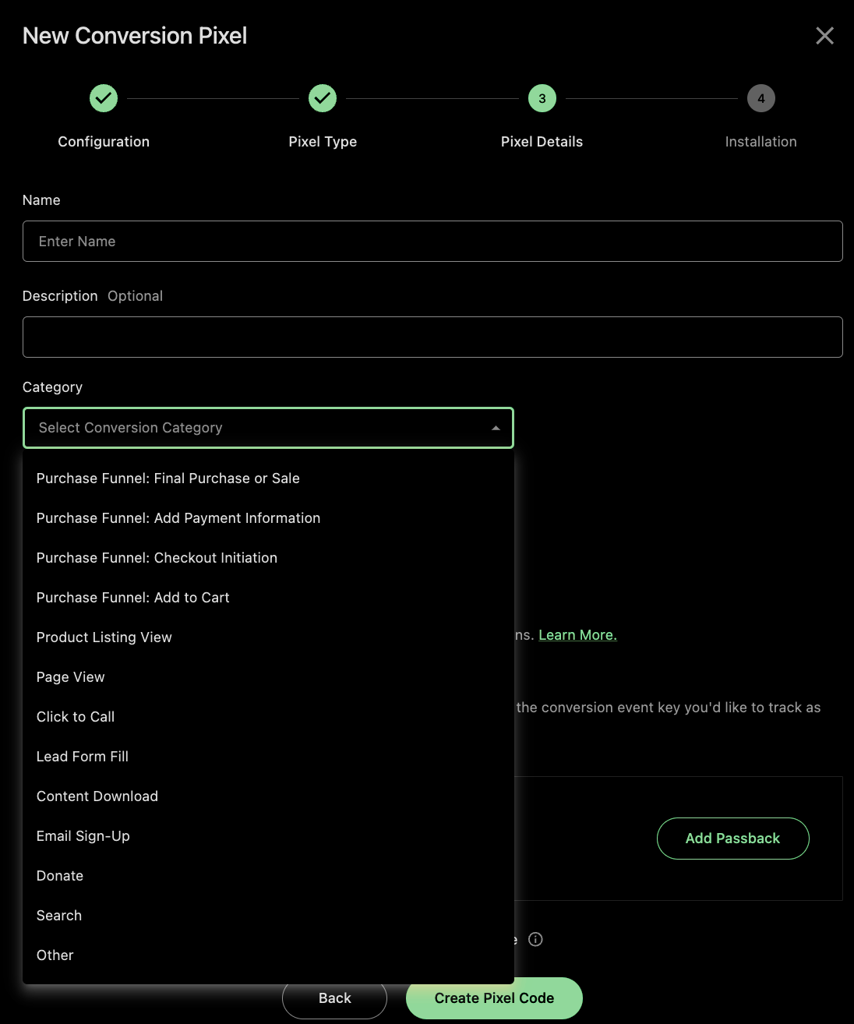Choose Page View category

click(268, 677)
